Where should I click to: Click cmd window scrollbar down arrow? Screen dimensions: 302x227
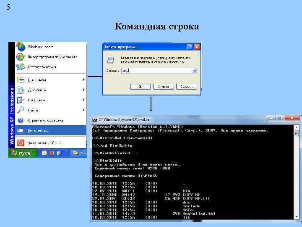pos(297,216)
